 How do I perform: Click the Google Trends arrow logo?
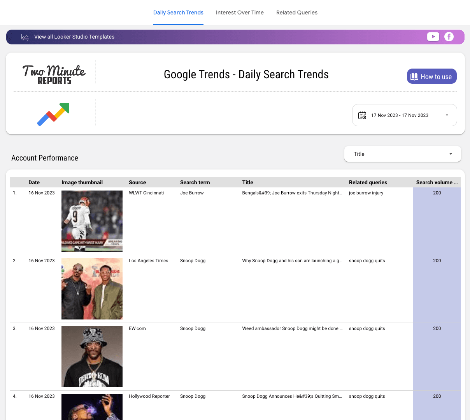click(53, 115)
